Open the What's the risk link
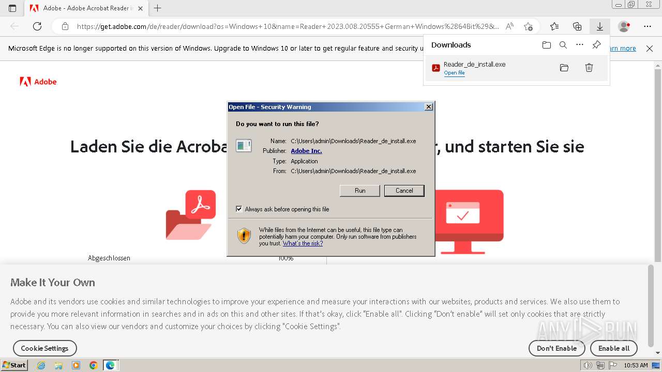Image resolution: width=662 pixels, height=372 pixels. (x=303, y=243)
